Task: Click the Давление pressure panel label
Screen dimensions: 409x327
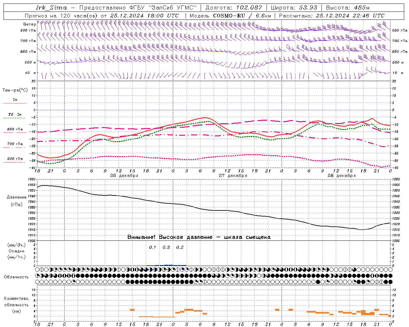Action: tap(17, 197)
